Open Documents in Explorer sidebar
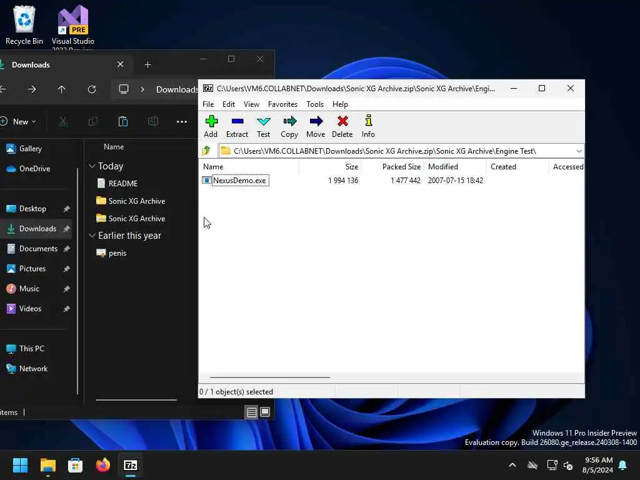Screen dimensions: 640x480 [x=38, y=249]
